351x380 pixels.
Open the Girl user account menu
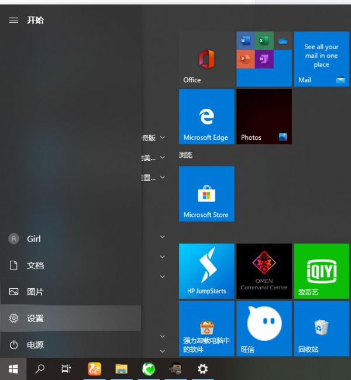pos(33,239)
